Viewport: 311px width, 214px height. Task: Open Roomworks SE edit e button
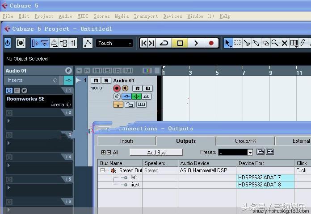(x=24, y=90)
